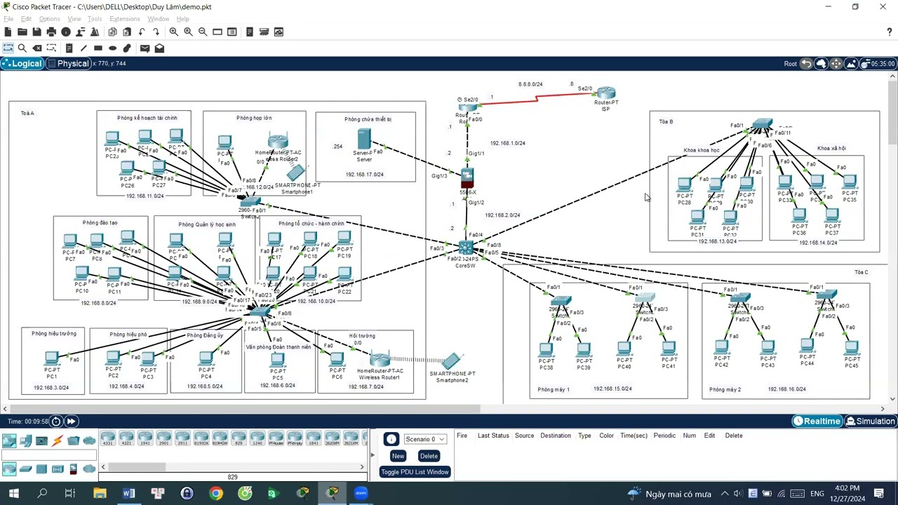
Task: Add a Simple PDU envelope
Action: tap(145, 48)
